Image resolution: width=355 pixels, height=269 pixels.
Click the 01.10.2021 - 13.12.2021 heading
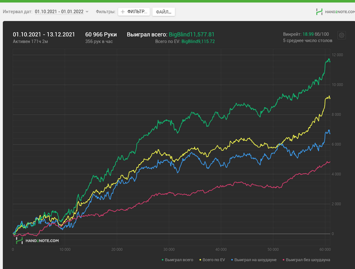pyautogui.click(x=44, y=34)
